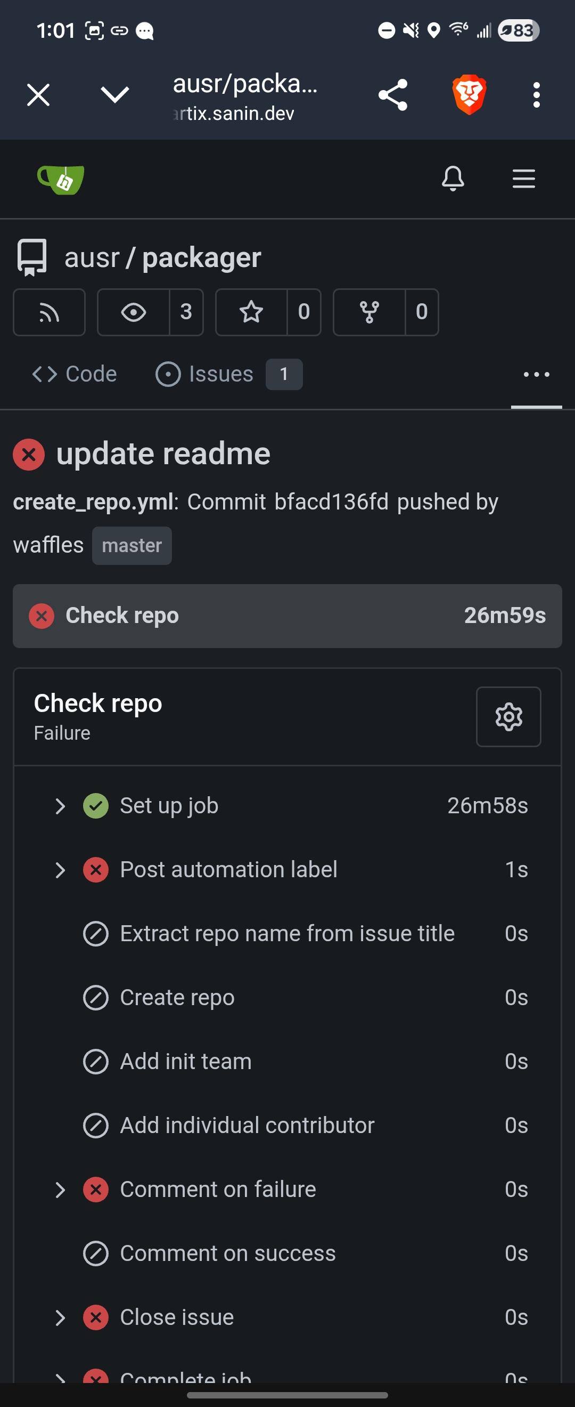
Task: Open the notifications bell
Action: pyautogui.click(x=453, y=179)
